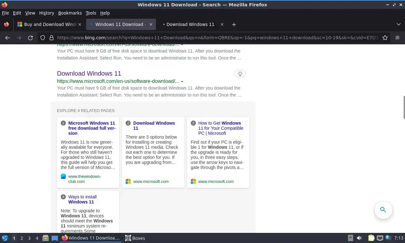Open the Firefox hamburger application menu

[x=397, y=38]
